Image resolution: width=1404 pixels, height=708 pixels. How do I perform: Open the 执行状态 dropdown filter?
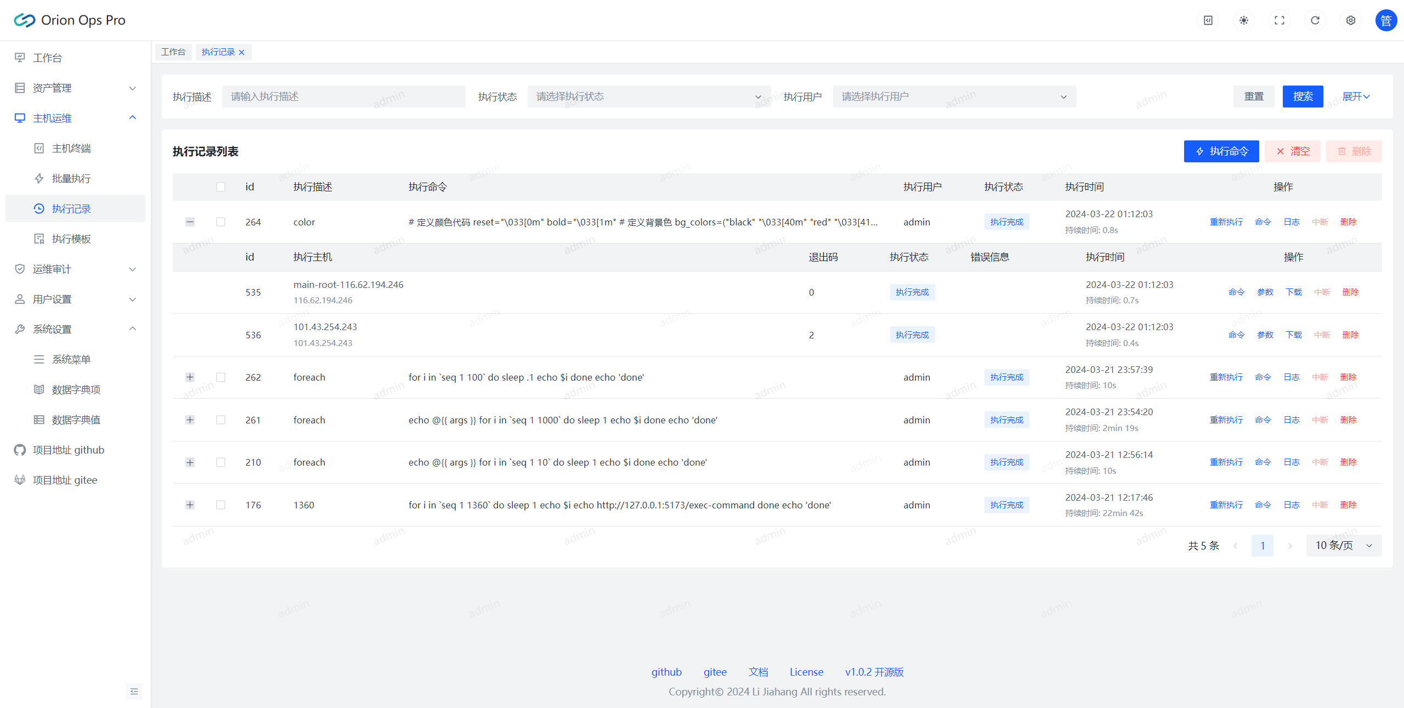coord(648,97)
